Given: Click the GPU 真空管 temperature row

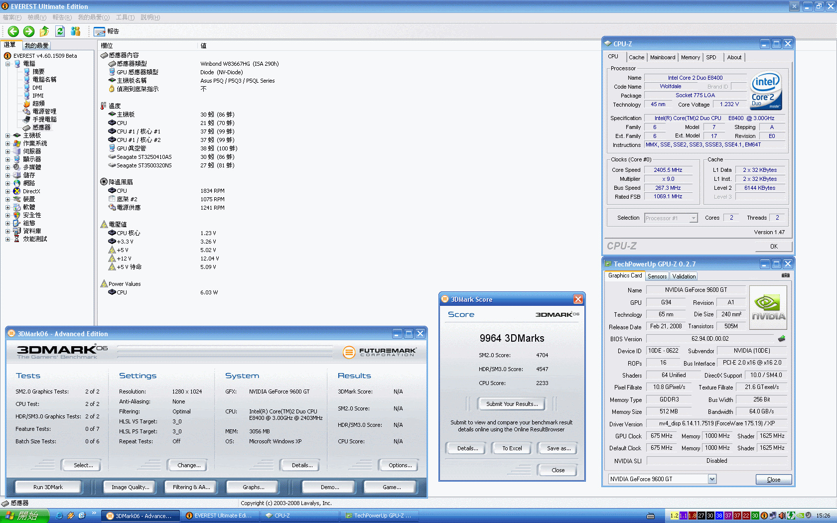Looking at the screenshot, I should point(172,148).
